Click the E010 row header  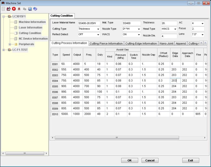coord(55,114)
